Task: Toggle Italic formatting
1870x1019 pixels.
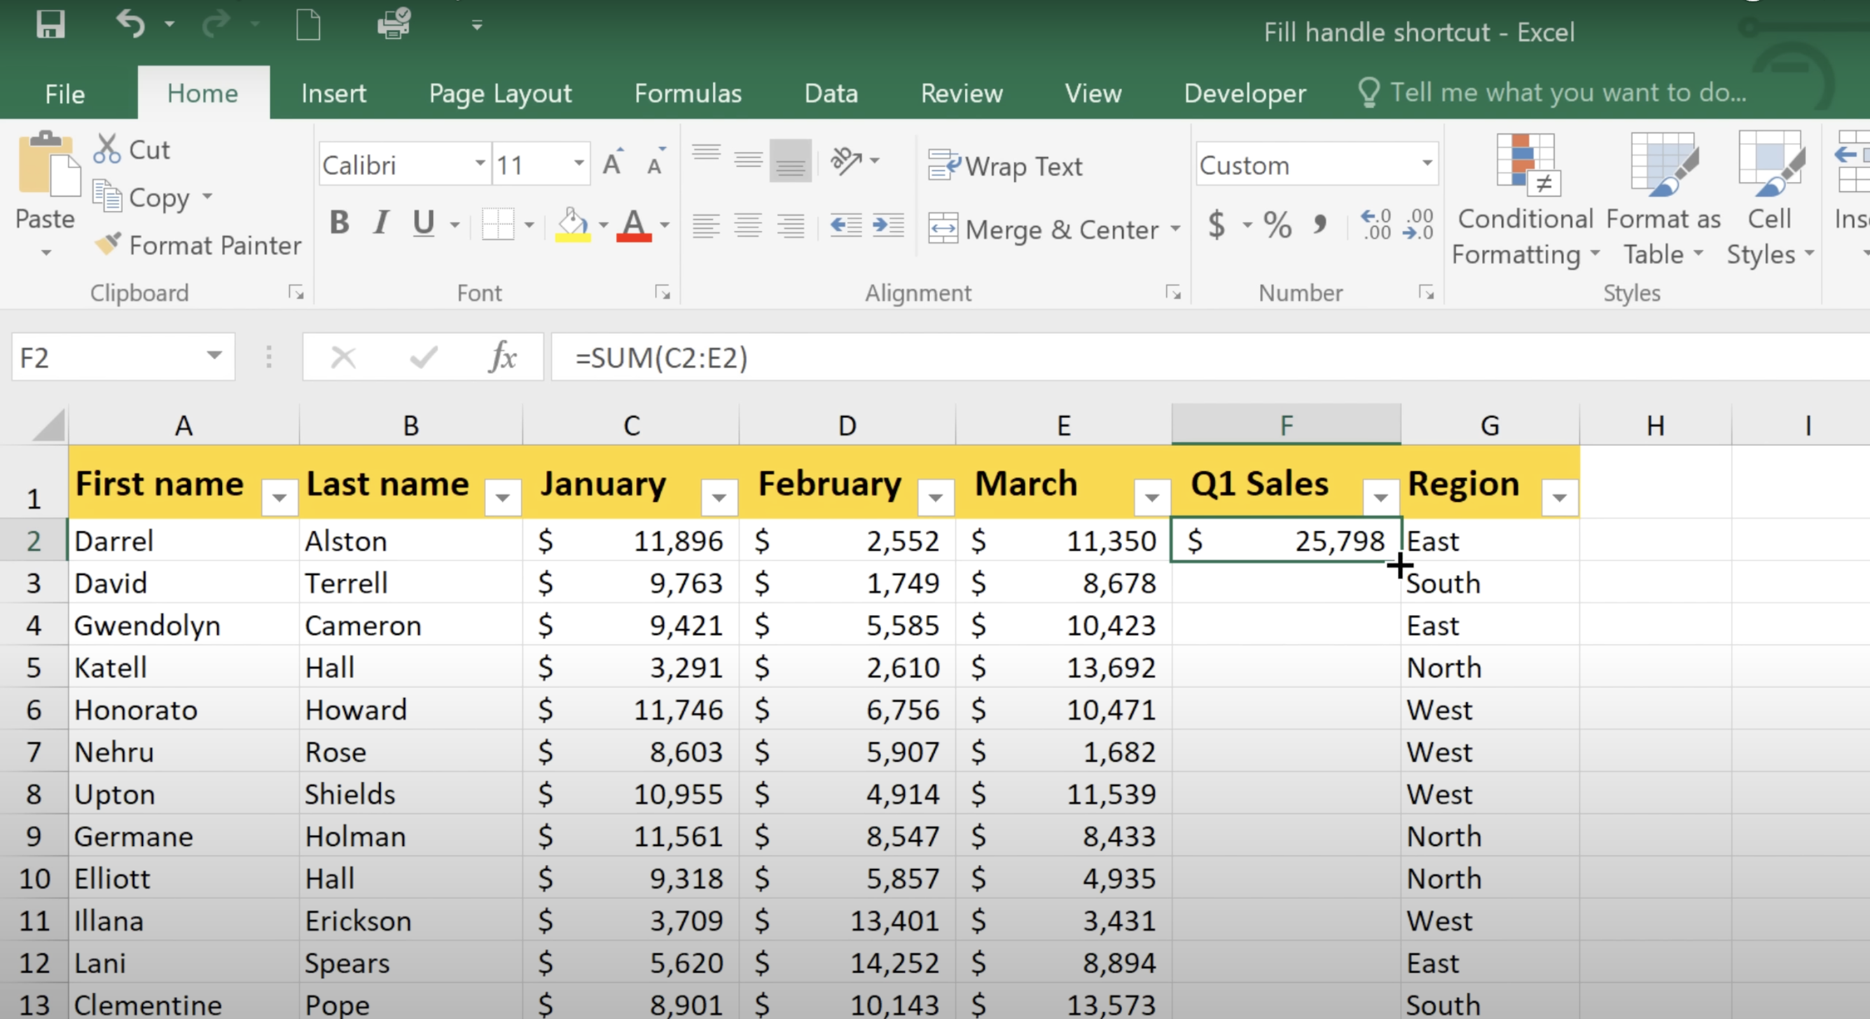Action: point(380,223)
